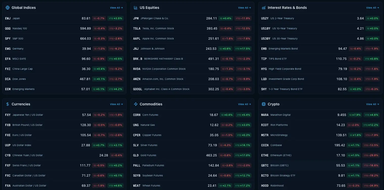This screenshot has height=190, width=384.
Task: Click FXB British Pound / US Dollar
Action: click(64, 125)
